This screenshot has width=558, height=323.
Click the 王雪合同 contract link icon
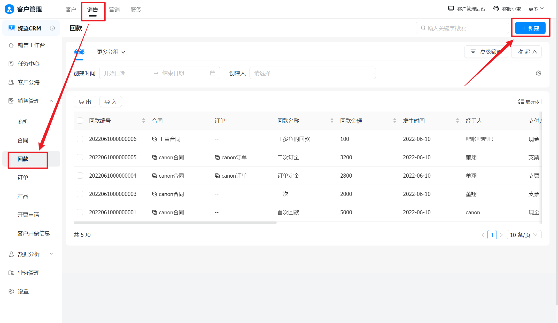point(154,139)
